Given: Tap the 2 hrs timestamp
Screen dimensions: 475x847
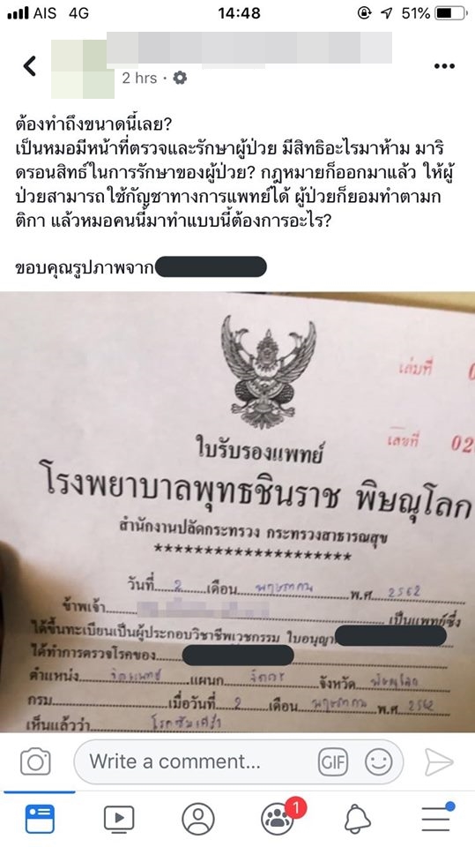Looking at the screenshot, I should pos(139,79).
